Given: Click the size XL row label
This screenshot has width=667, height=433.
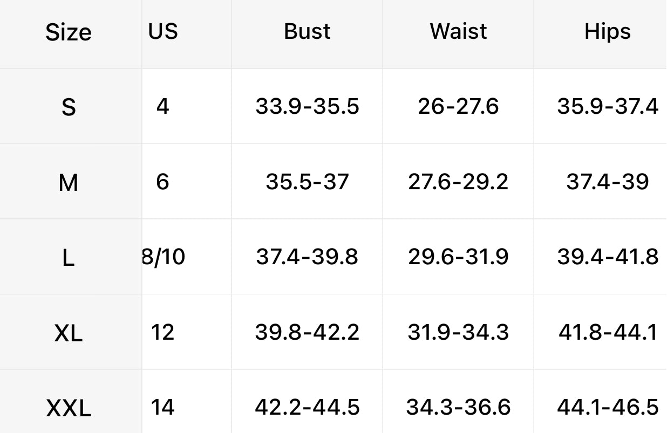Looking at the screenshot, I should tap(69, 334).
